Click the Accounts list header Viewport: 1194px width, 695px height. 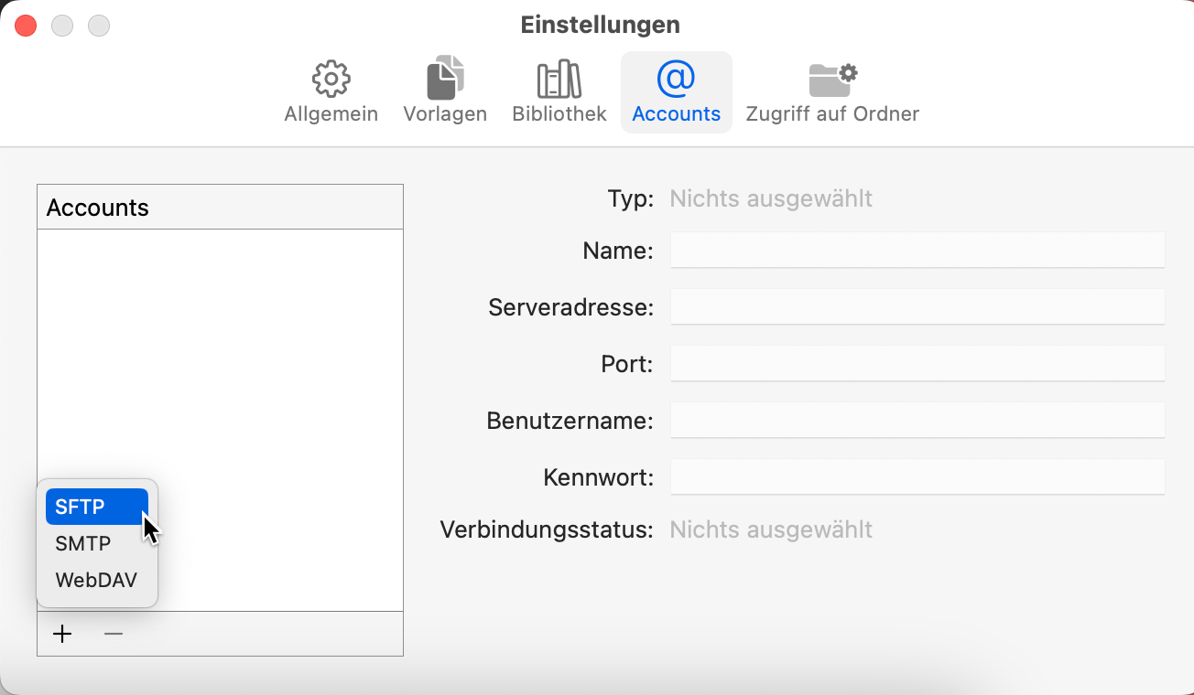(x=220, y=207)
